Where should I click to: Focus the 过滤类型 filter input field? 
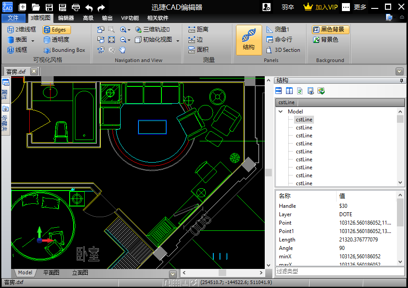coord(340,271)
